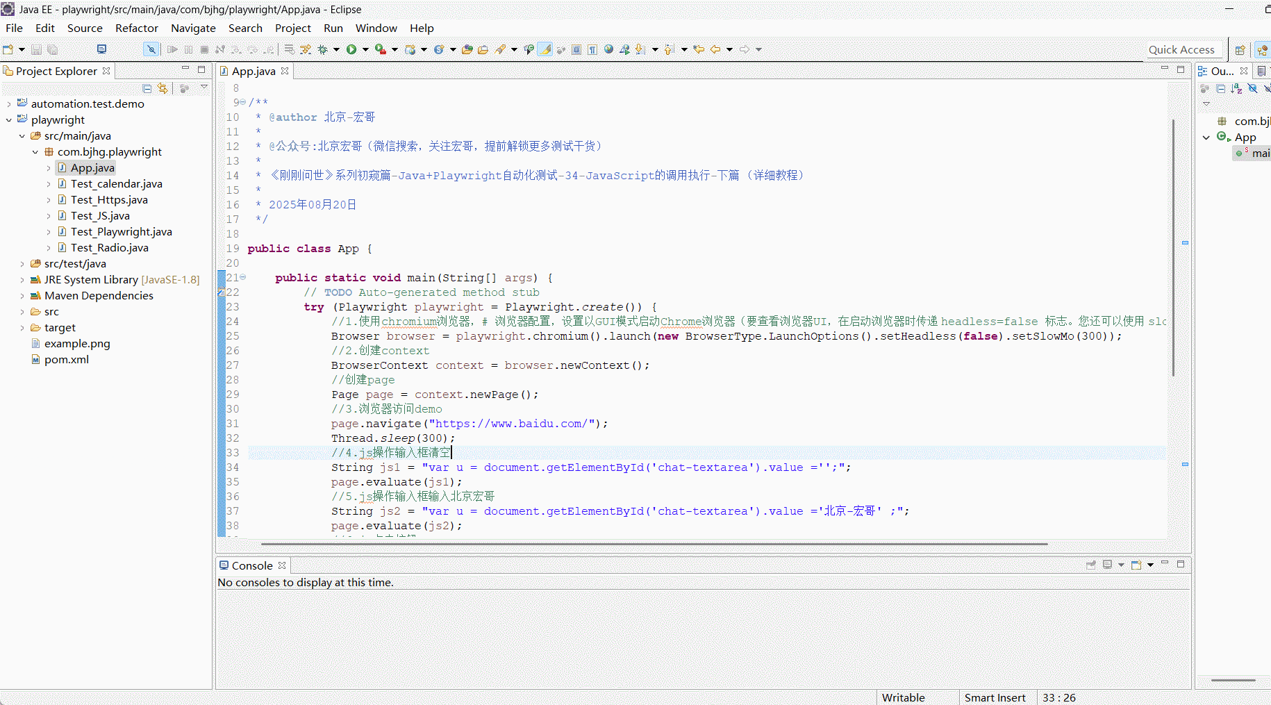Image resolution: width=1271 pixels, height=705 pixels.
Task: Click the Open Task toolbar icon
Action: (x=483, y=49)
